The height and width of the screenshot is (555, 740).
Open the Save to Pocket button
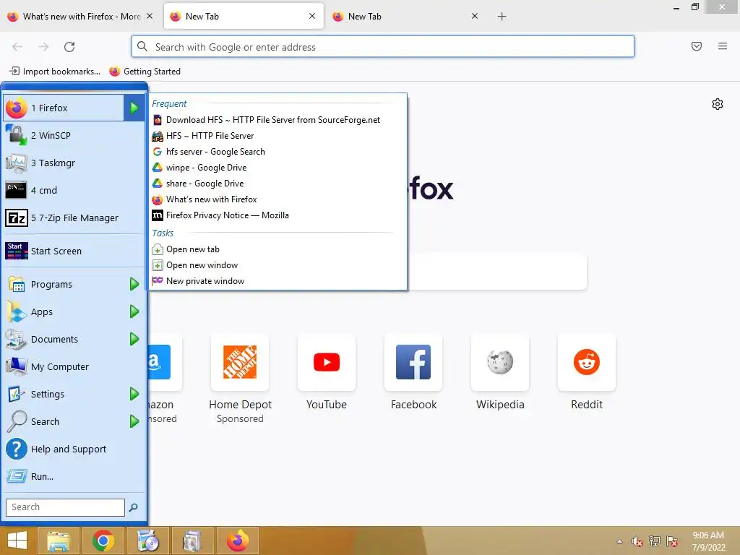pyautogui.click(x=697, y=46)
